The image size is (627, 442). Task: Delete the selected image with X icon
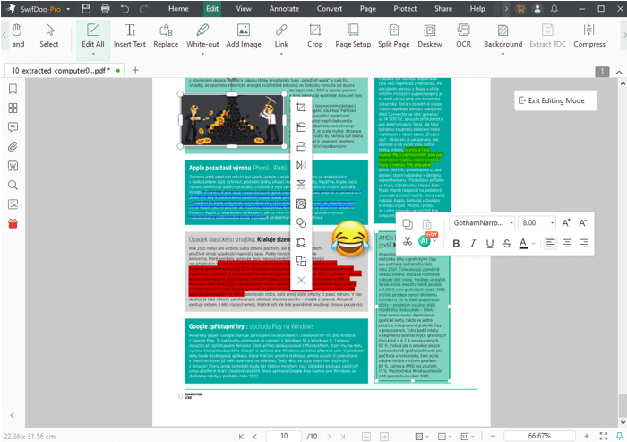pos(301,281)
